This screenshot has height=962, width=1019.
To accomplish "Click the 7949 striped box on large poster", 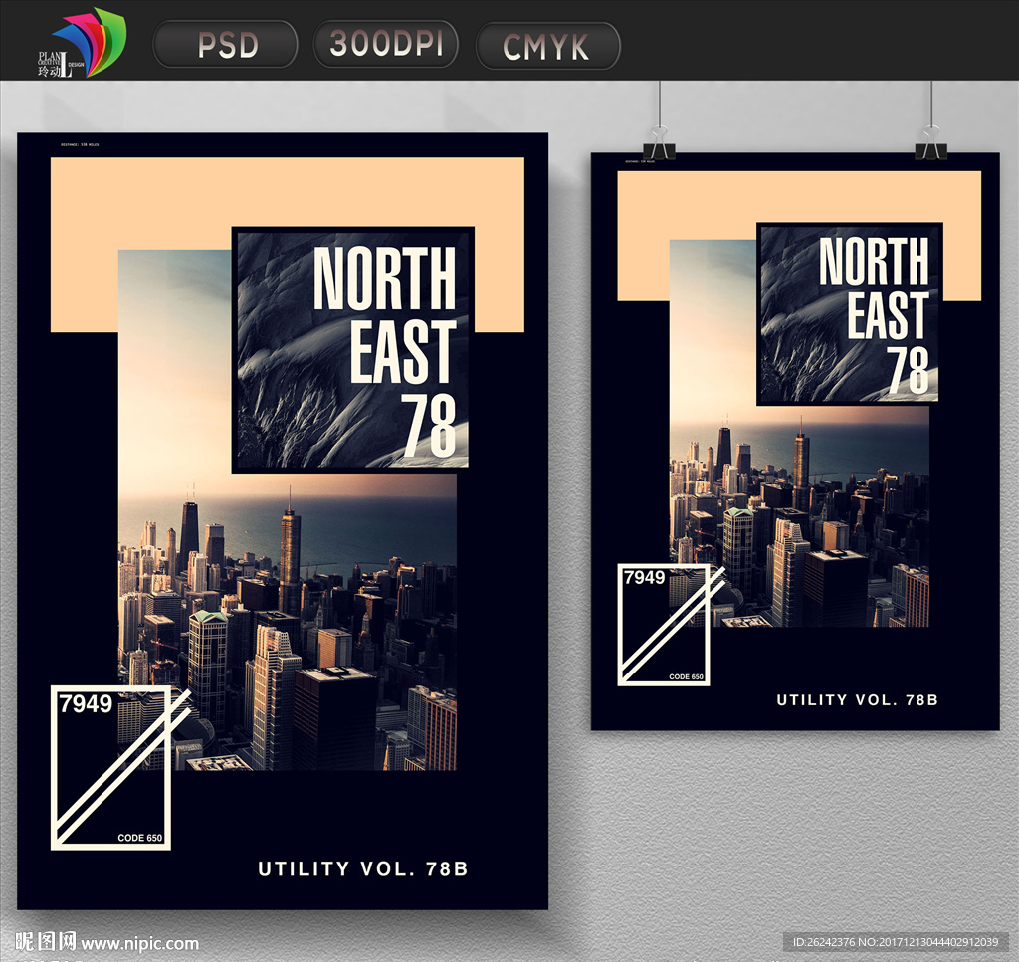I will point(111,768).
